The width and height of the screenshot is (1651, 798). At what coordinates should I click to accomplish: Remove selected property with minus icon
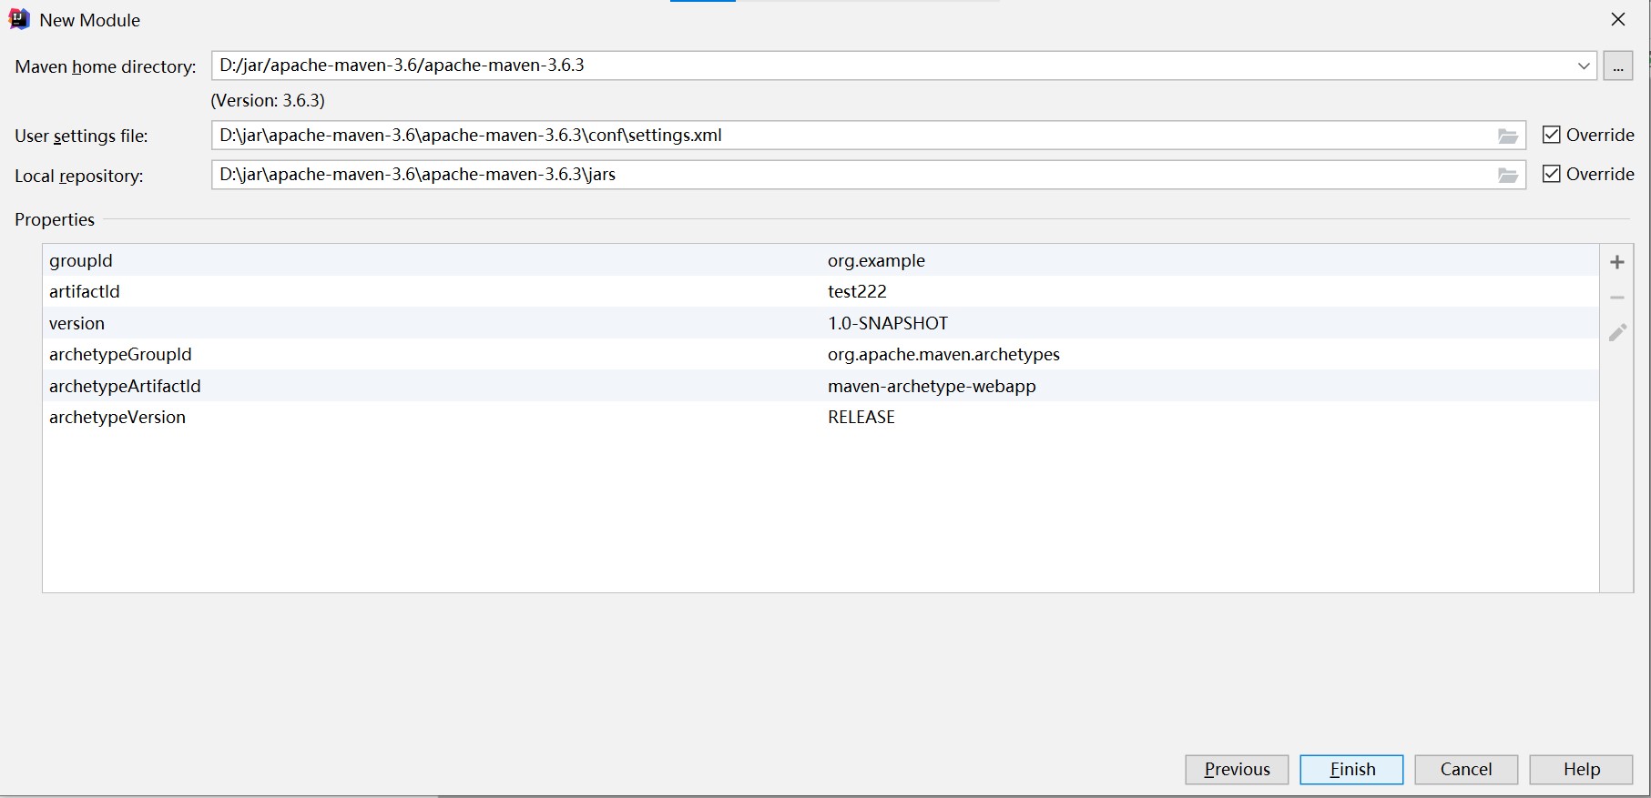1616,298
